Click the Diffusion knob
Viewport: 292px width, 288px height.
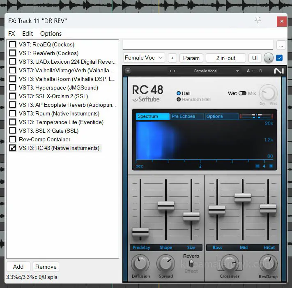140,263
